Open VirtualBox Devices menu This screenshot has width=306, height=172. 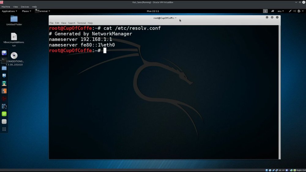[25, 7]
